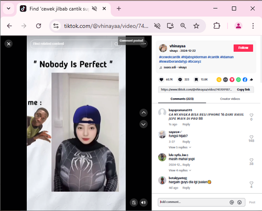Image resolution: width=262 pixels, height=211 pixels.
Task: Click the search magnifier in Find related content
Action: (116, 44)
